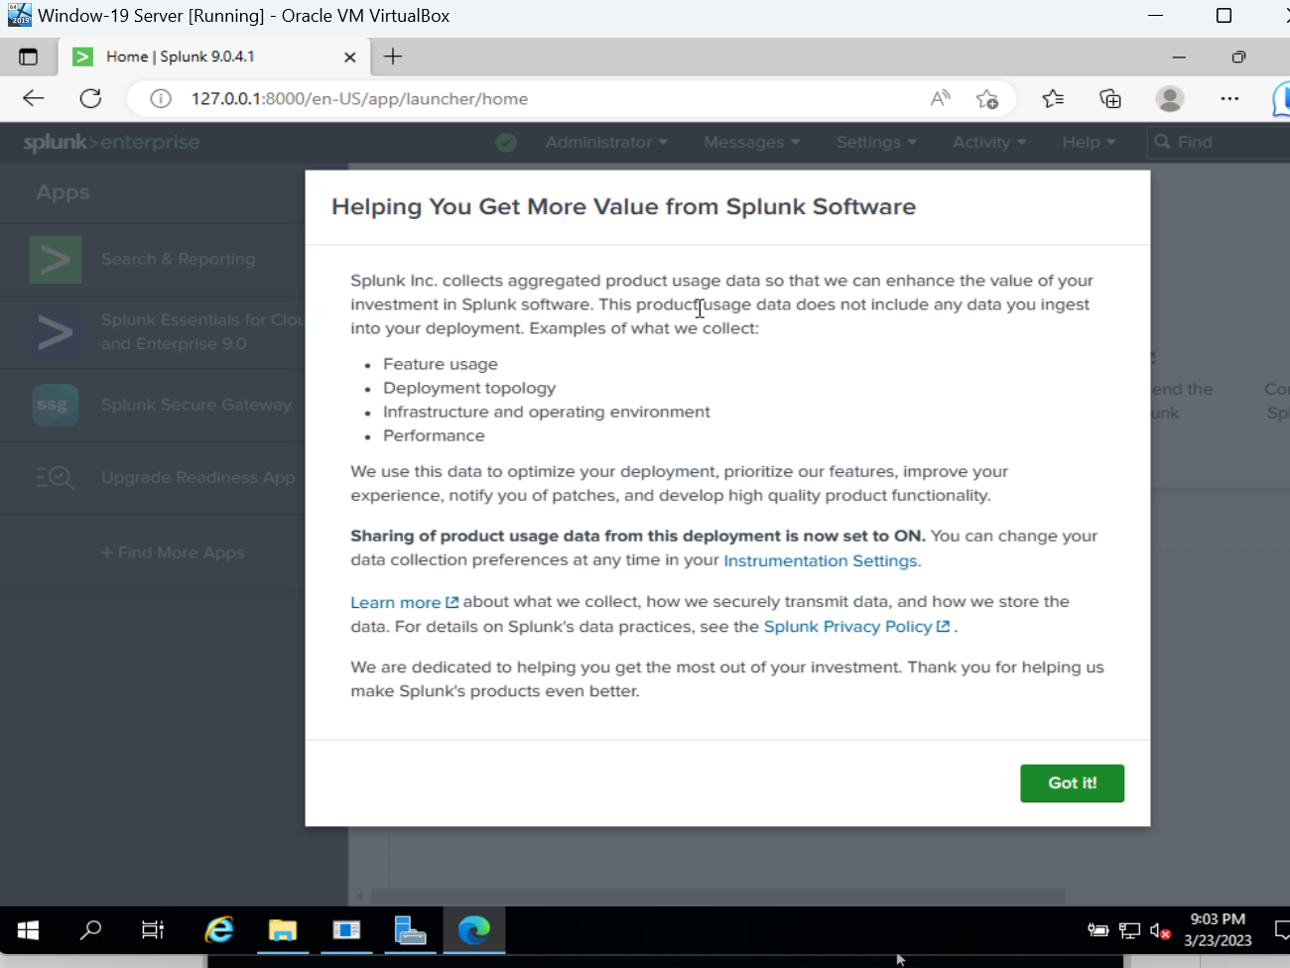Open the Windows Start menu
1290x968 pixels.
[x=28, y=930]
